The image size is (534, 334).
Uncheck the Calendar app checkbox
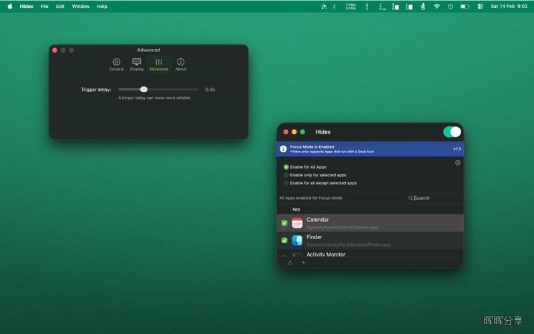point(284,223)
